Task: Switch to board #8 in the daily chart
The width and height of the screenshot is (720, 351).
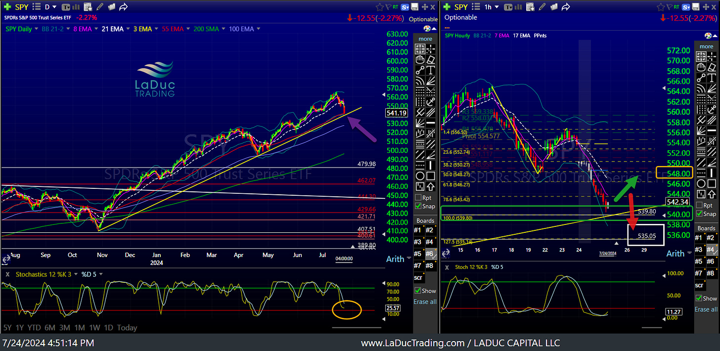Action: point(430,265)
